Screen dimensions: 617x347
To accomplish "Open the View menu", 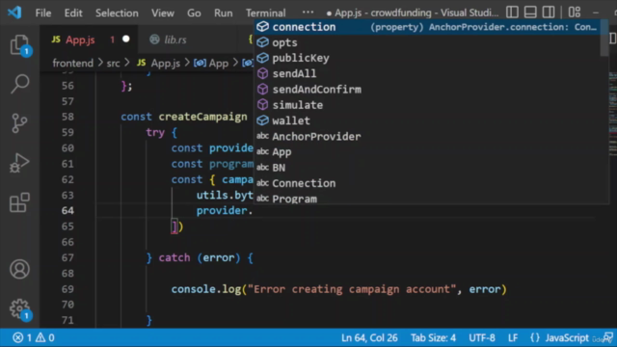I will pyautogui.click(x=163, y=13).
